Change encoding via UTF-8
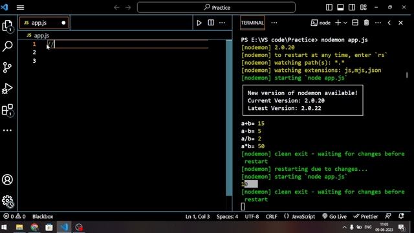The height and width of the screenshot is (233, 414). (252, 216)
